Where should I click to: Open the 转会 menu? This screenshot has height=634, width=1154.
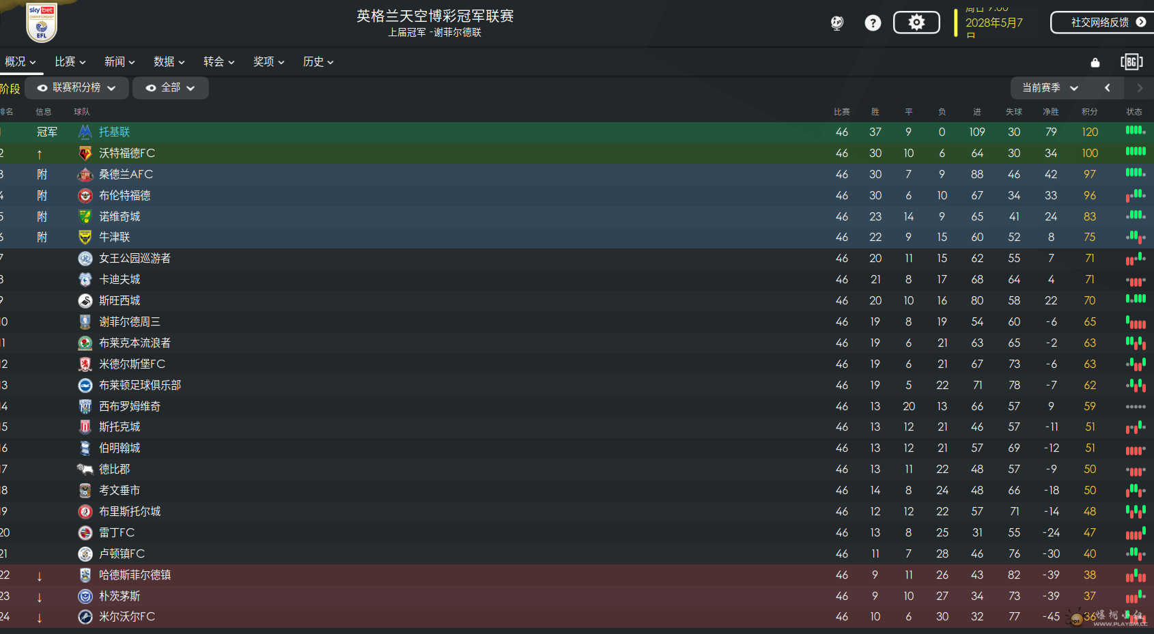click(x=219, y=62)
